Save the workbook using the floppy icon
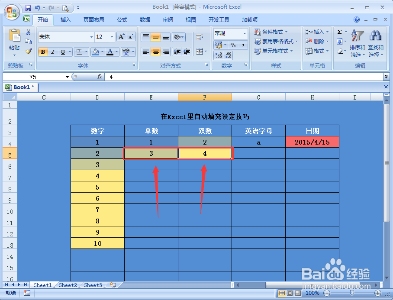Image resolution: width=393 pixels, height=300 pixels. [x=28, y=8]
